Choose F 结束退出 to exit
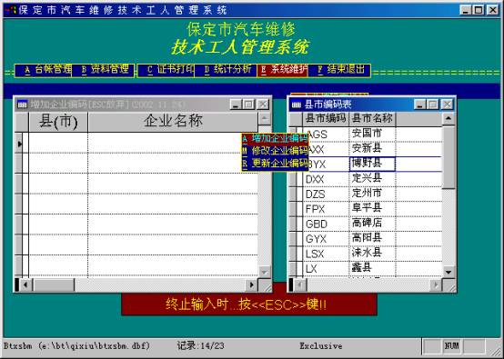504x359 pixels. click(x=339, y=70)
